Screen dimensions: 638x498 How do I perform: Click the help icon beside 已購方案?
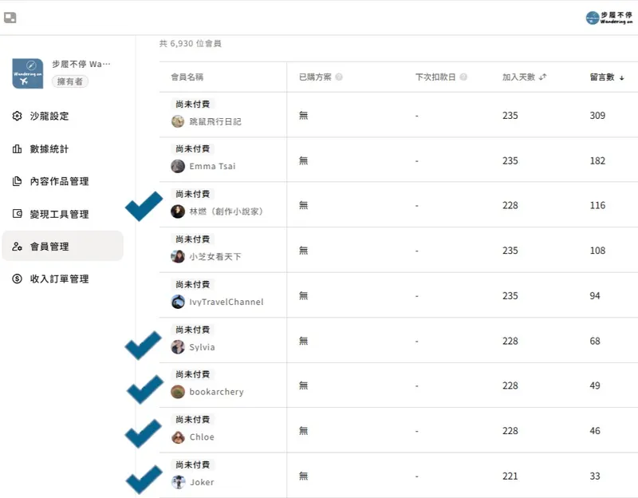tap(340, 77)
